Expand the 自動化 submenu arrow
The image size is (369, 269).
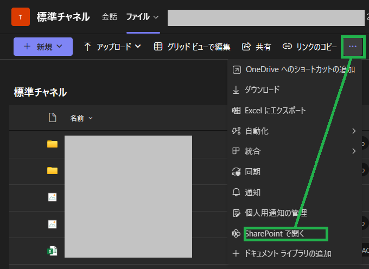(x=354, y=131)
